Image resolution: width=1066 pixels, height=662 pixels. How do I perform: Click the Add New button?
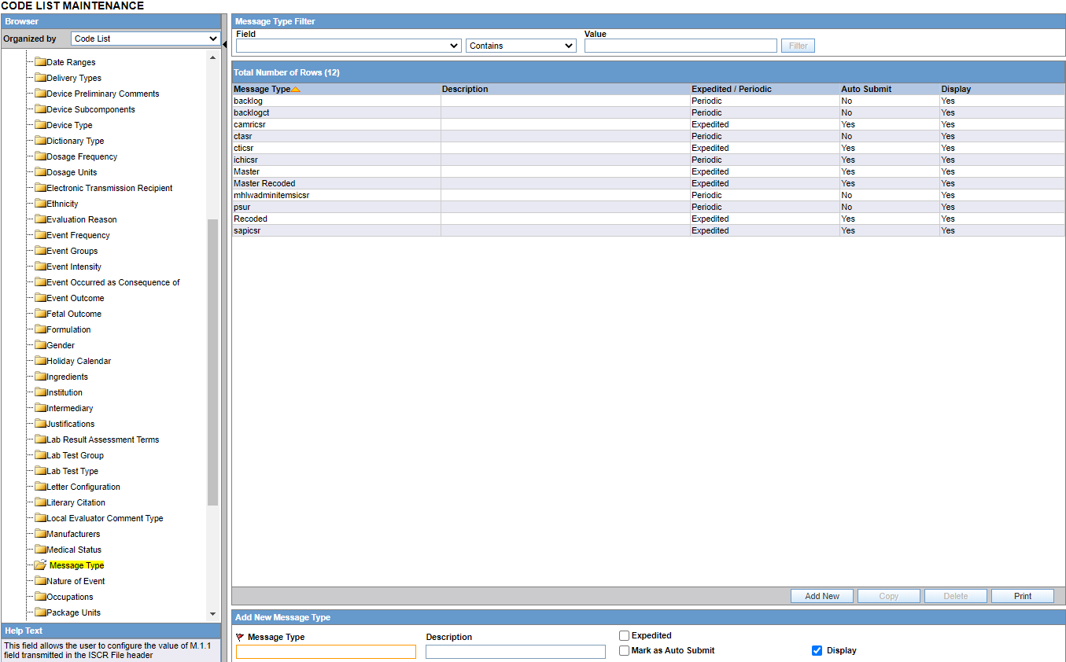click(x=821, y=595)
